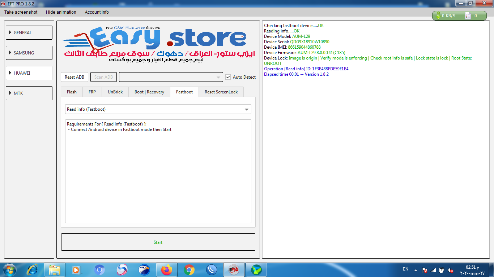
Task: Expand the SAMSUNG section
Action: (29, 53)
